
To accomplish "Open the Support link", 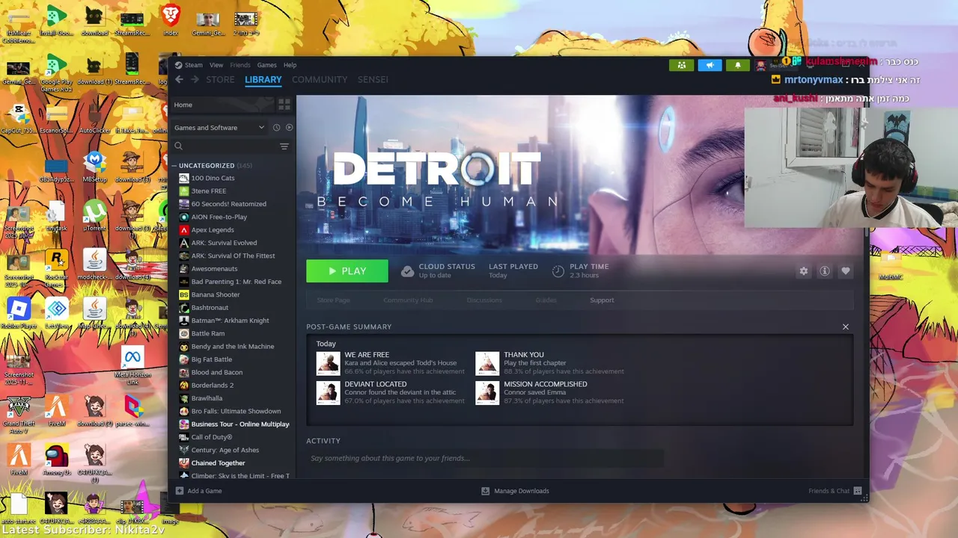I will click(x=602, y=300).
